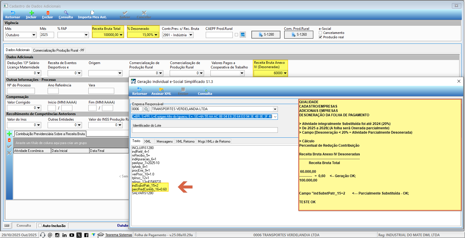Click the red Excluir icon
Screen dimensions: 465x238
coord(48,13)
